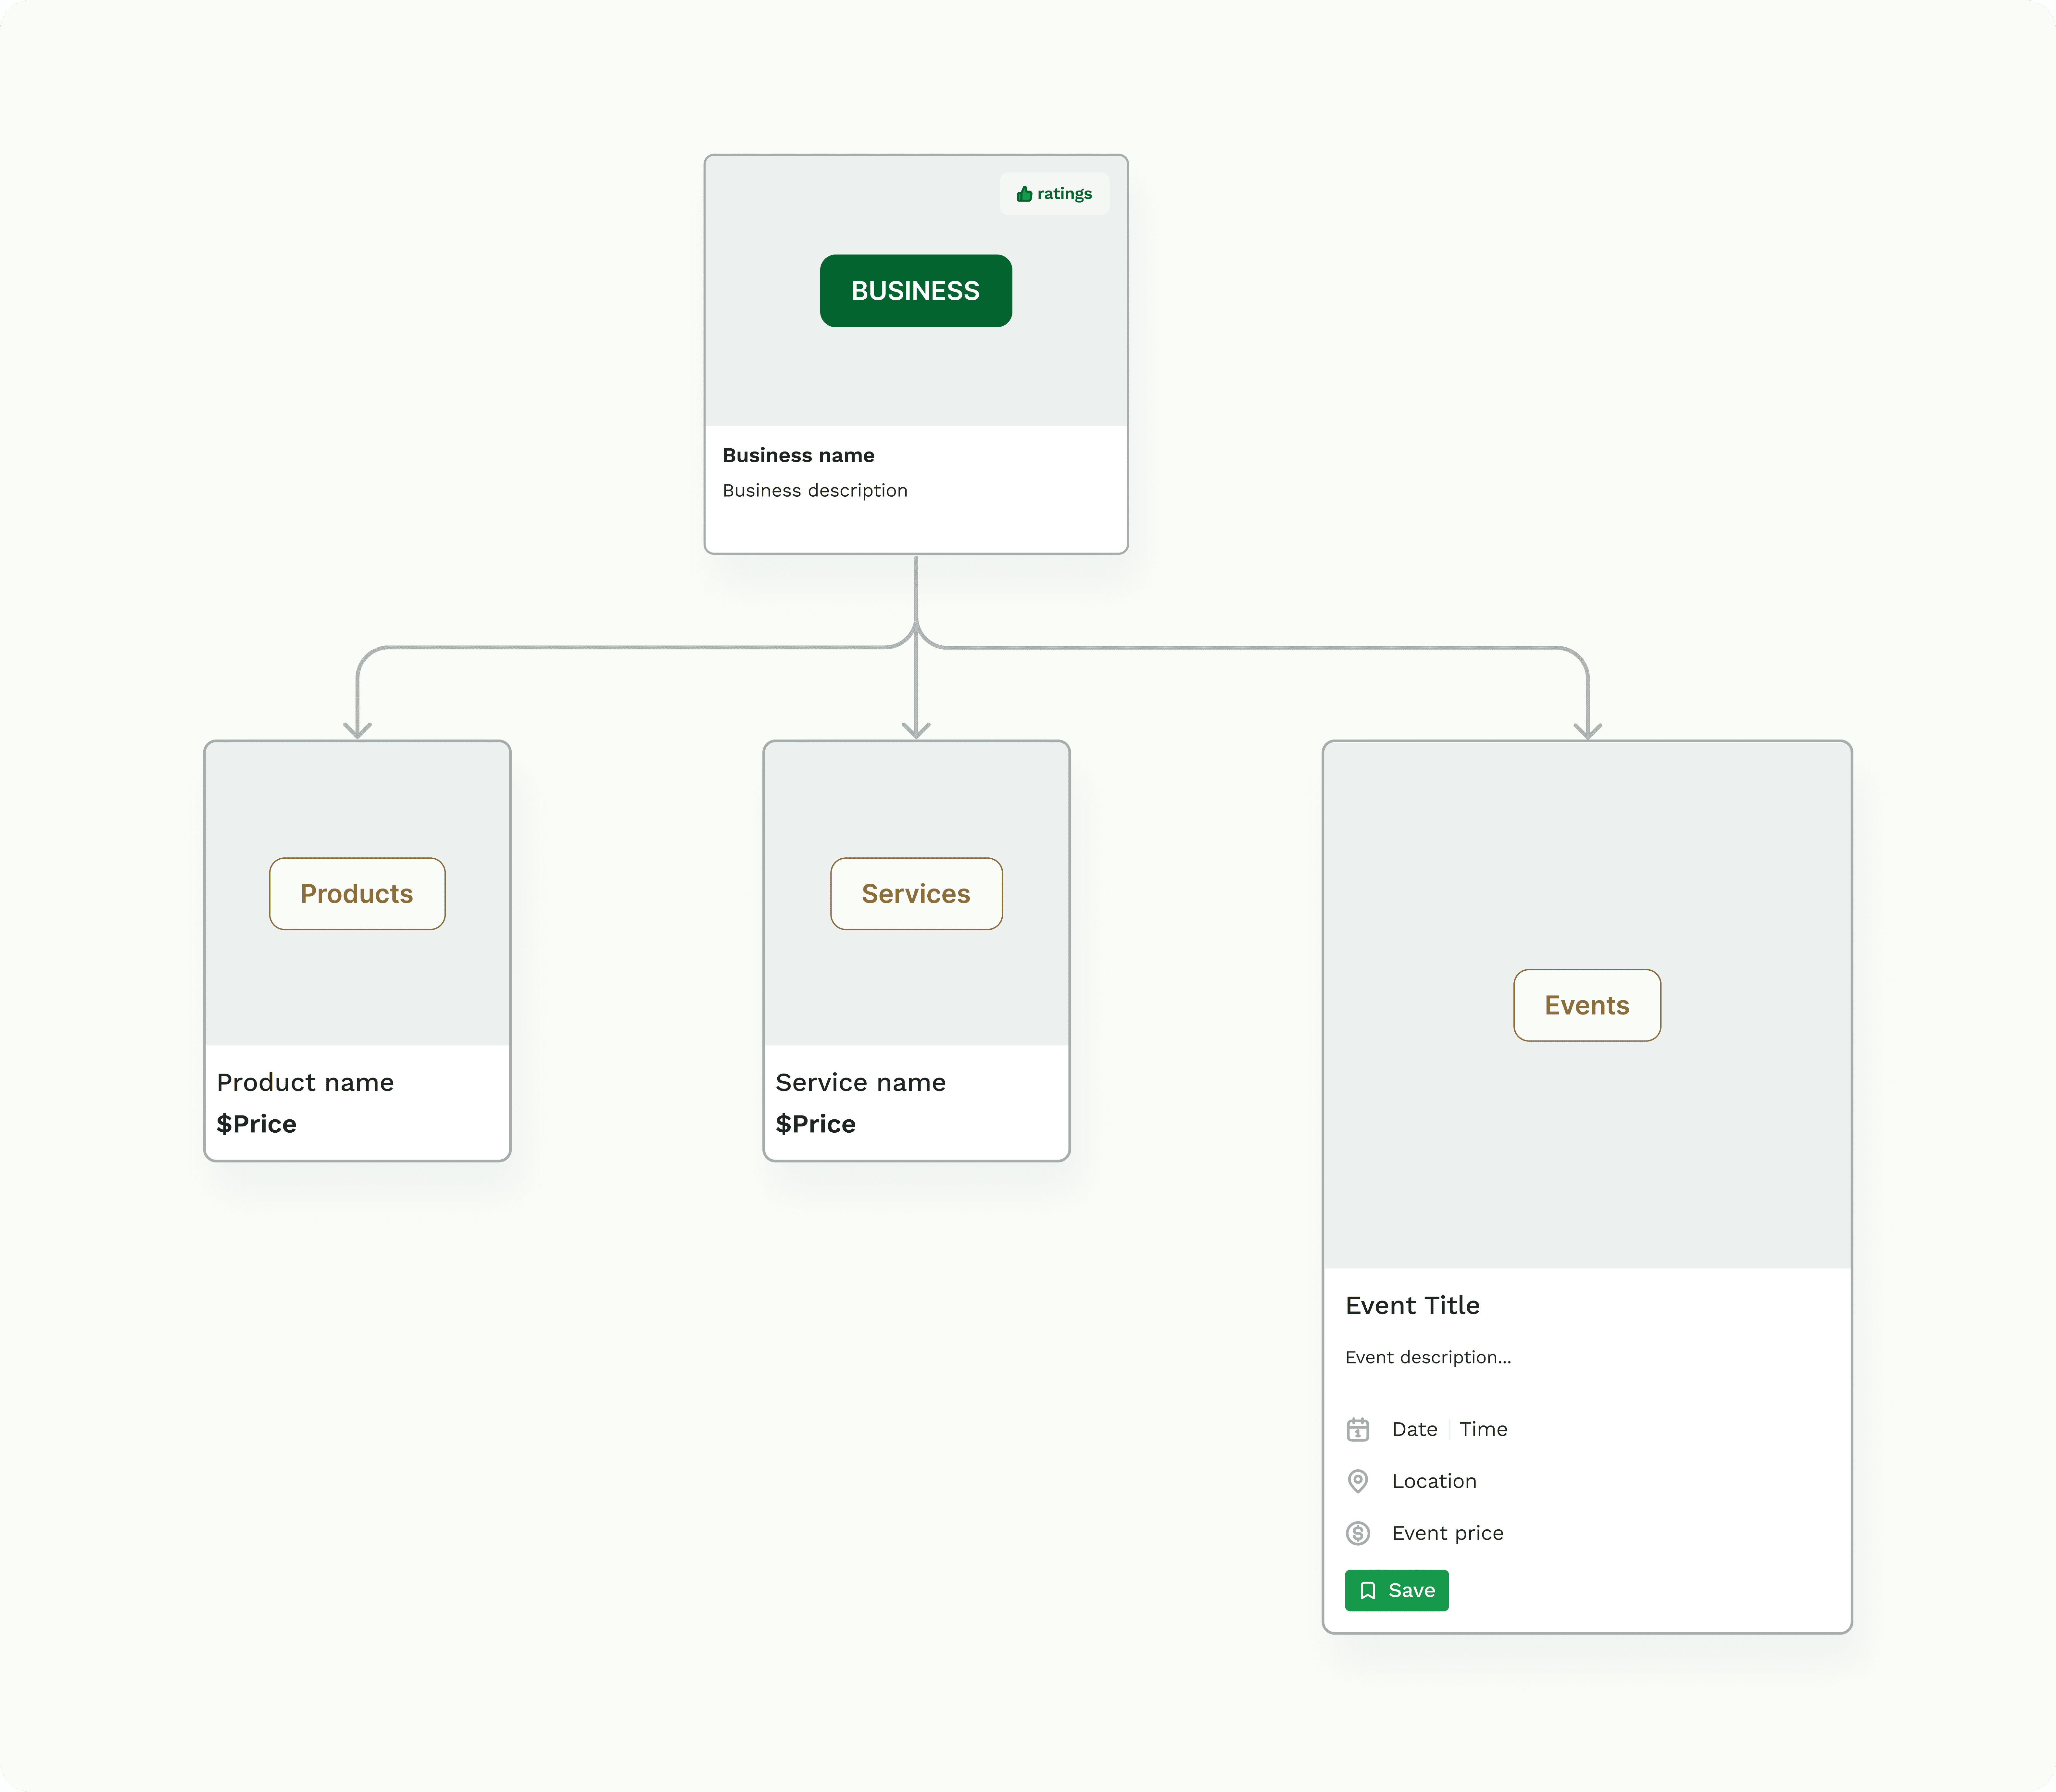Click the Events label
Image resolution: width=2056 pixels, height=1792 pixels.
1586,1005
